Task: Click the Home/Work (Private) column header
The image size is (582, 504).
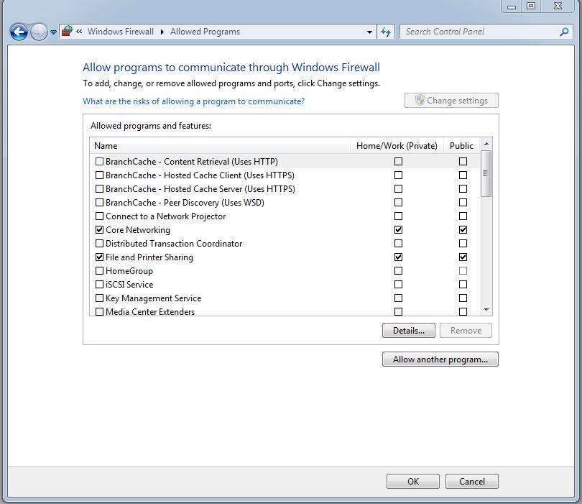Action: pyautogui.click(x=397, y=145)
